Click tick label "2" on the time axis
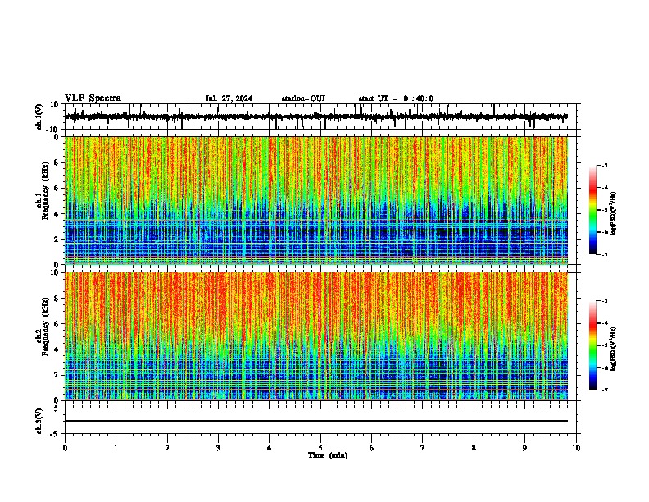 click(x=167, y=448)
